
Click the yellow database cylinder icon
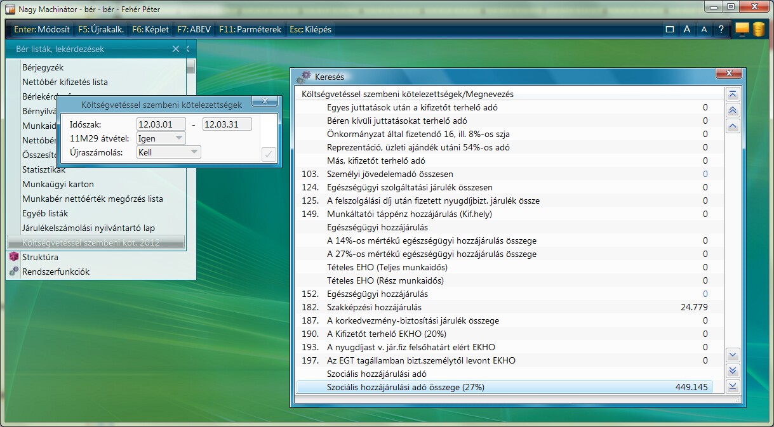(758, 29)
